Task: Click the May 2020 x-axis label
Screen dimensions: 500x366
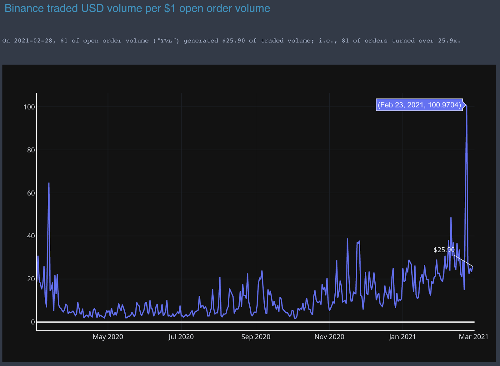Action: coord(108,337)
